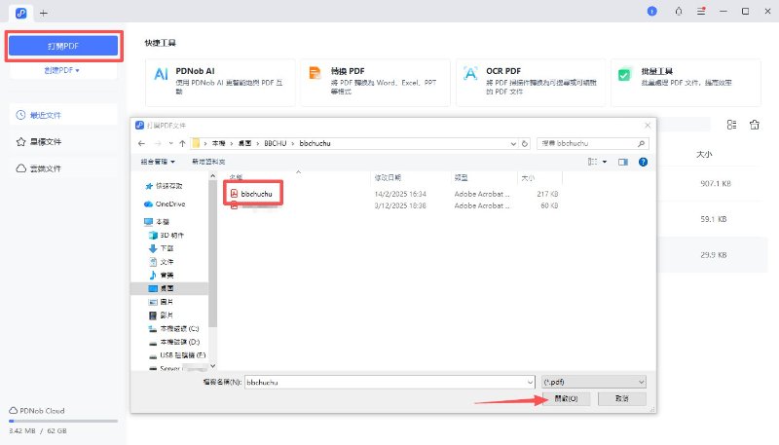This screenshot has height=445, width=779.
Task: Add a new tab with plus icon
Action: tap(44, 13)
